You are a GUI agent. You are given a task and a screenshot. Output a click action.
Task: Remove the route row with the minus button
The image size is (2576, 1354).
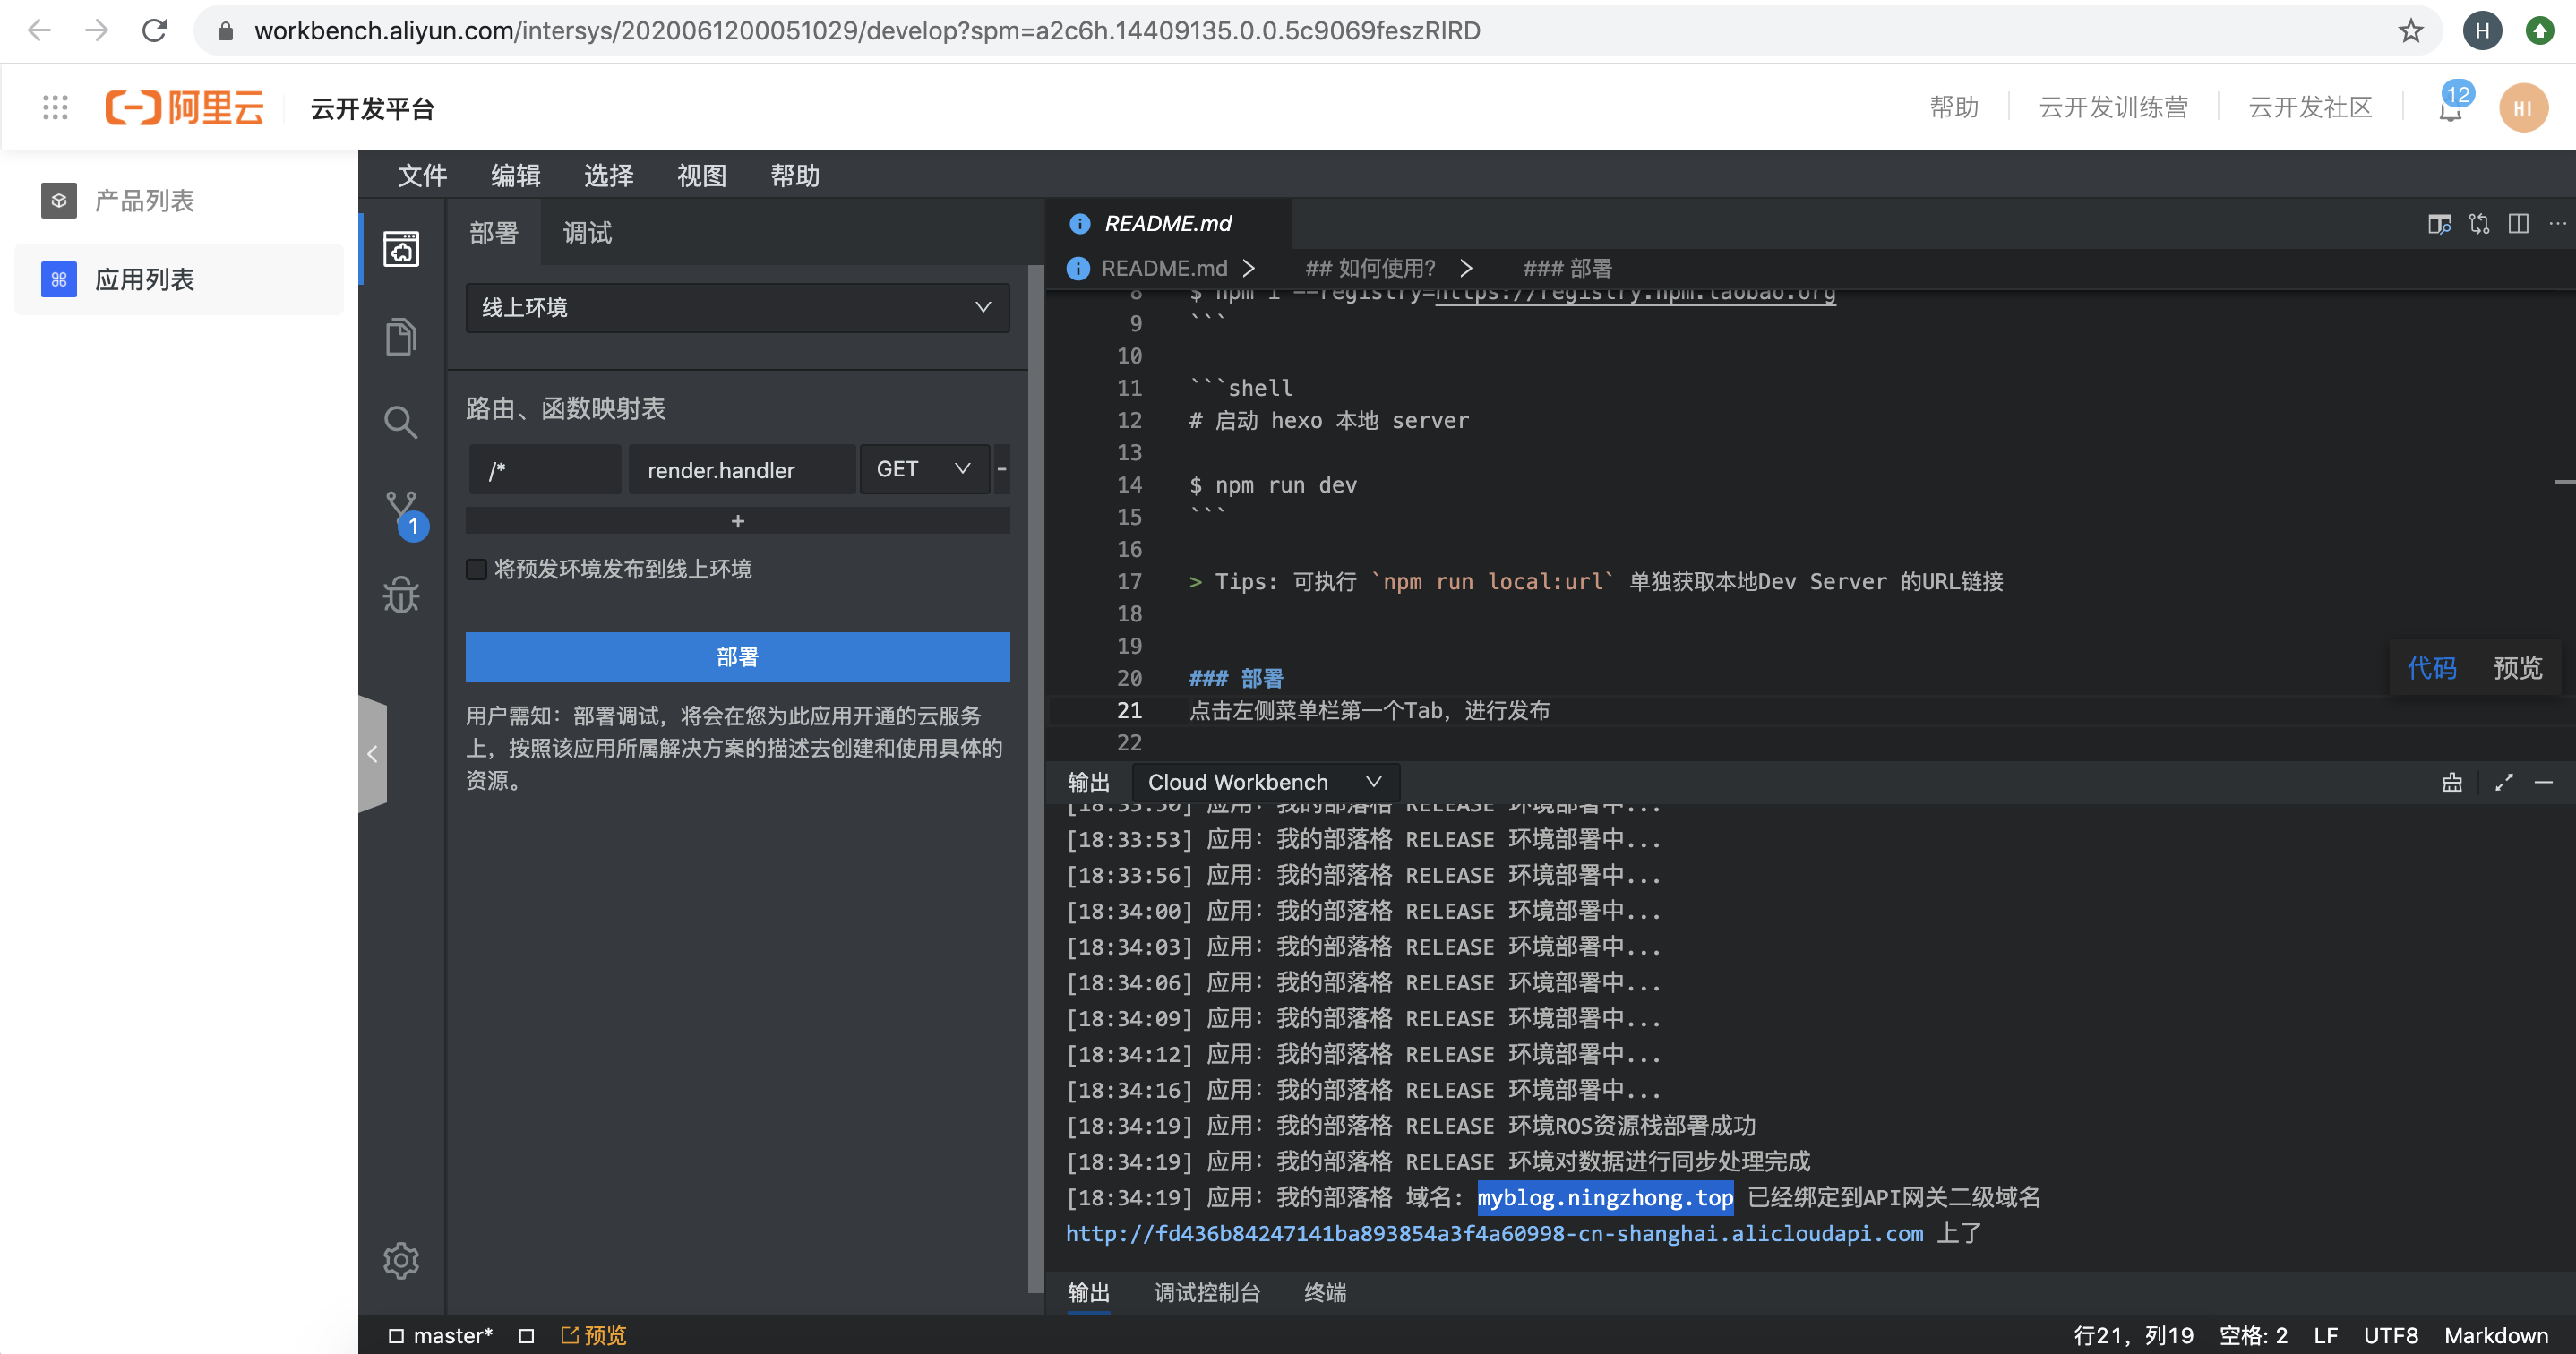point(1001,469)
